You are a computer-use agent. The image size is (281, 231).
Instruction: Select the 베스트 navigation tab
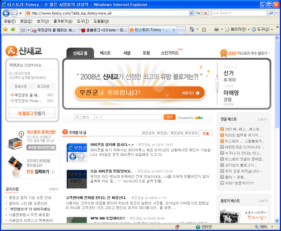tap(105, 53)
